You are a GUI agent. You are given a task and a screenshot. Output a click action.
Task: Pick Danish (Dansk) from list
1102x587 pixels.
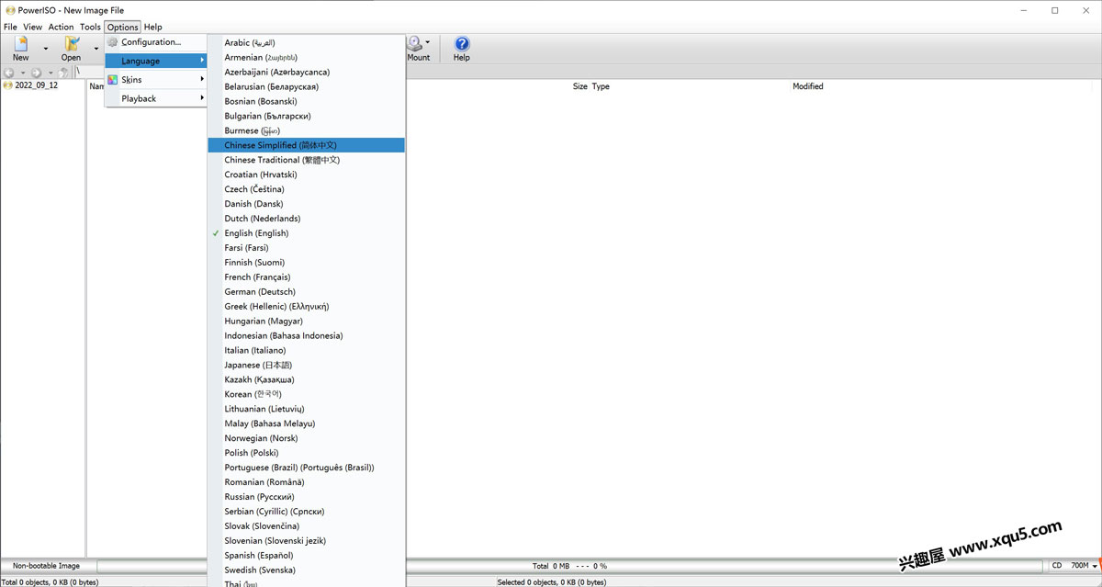307,204
